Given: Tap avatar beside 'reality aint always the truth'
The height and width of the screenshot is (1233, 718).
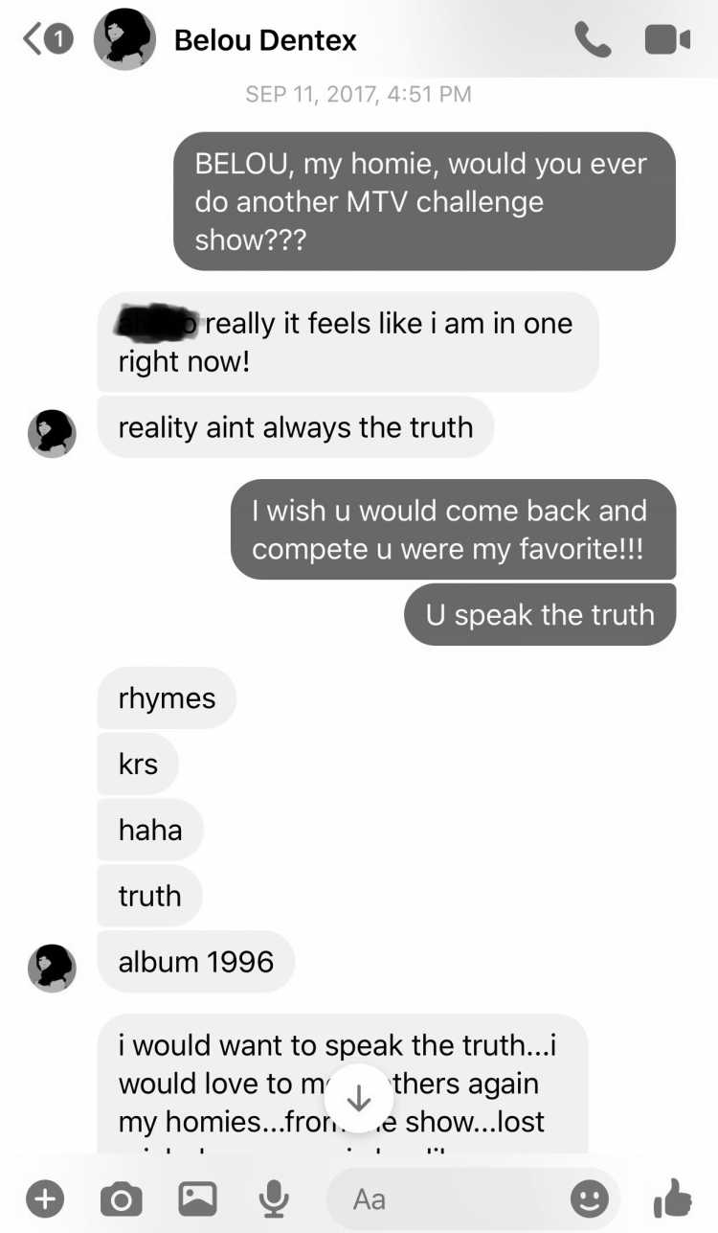Looking at the screenshot, I should pyautogui.click(x=52, y=433).
